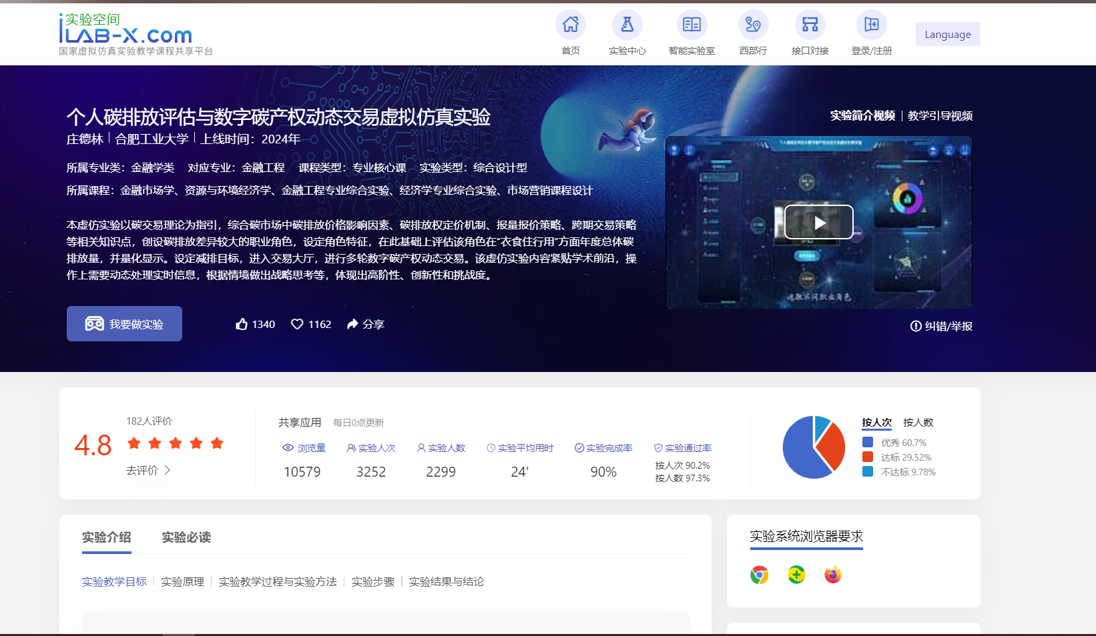Click the blue 优秀 legend swatch
The image size is (1096, 636).
[868, 442]
